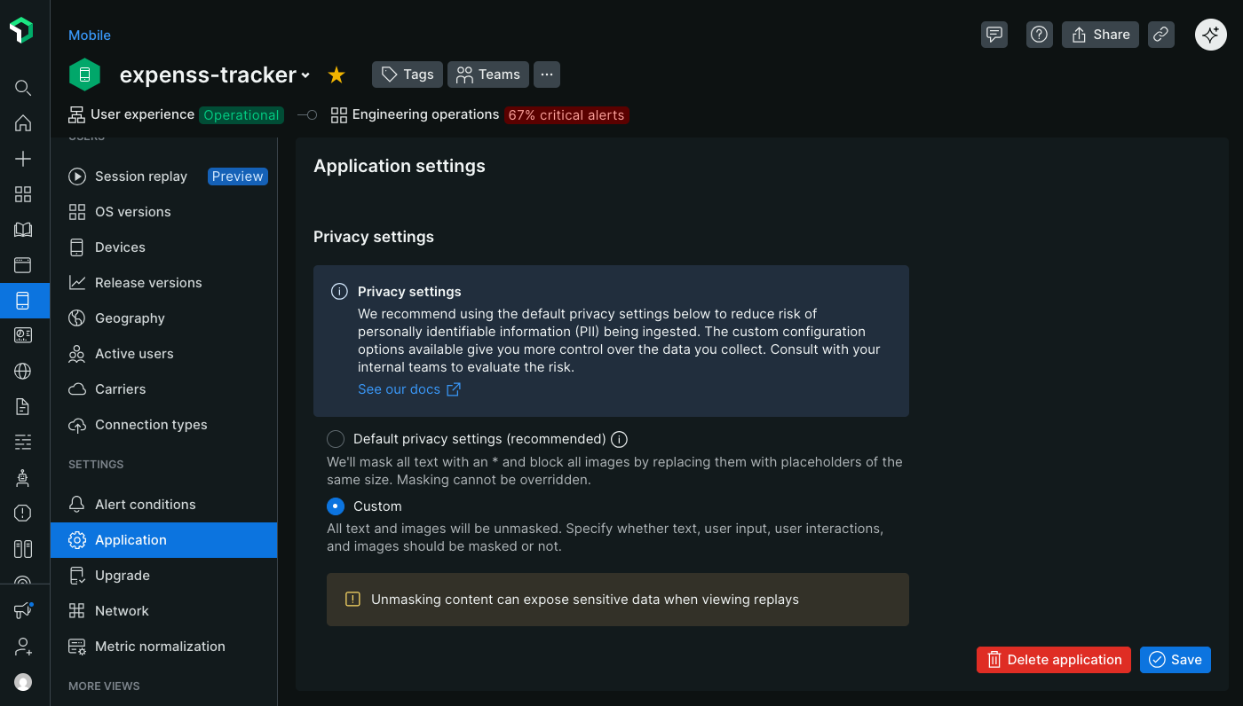Open the Home icon in left rail

click(x=24, y=123)
